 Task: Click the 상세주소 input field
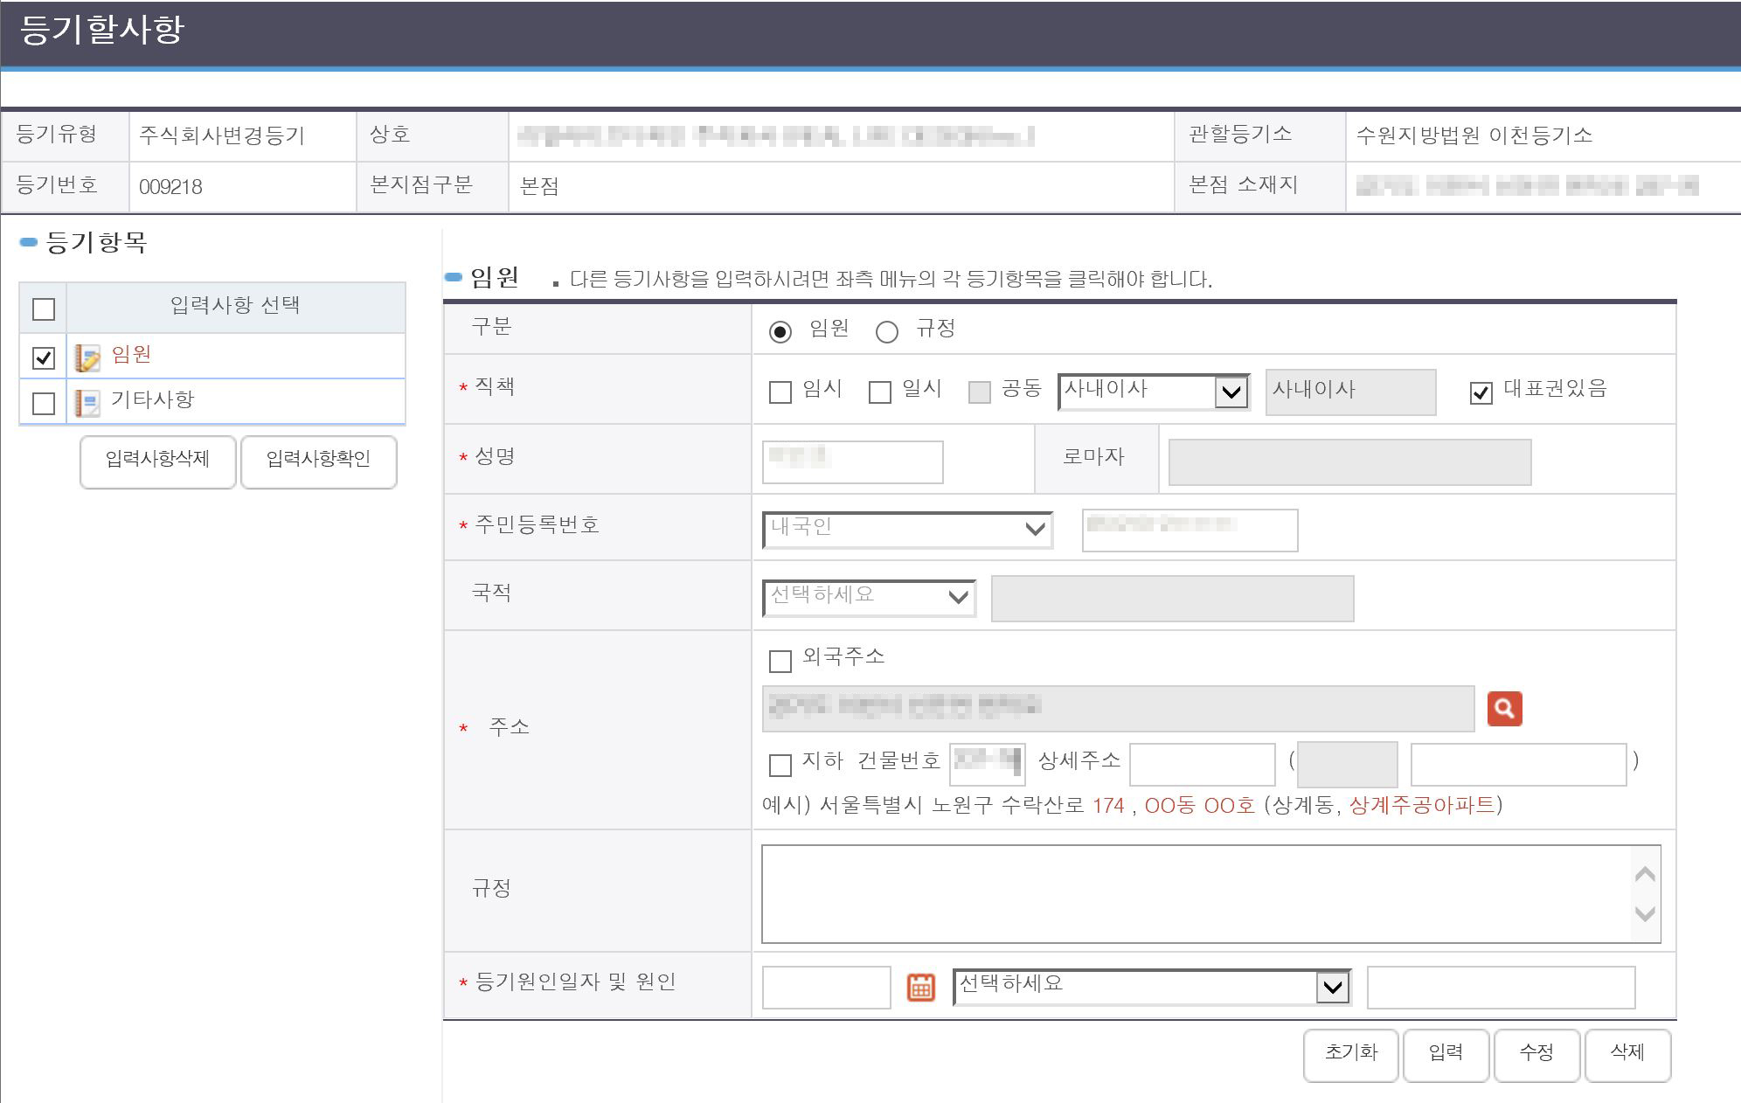[x=1202, y=764]
